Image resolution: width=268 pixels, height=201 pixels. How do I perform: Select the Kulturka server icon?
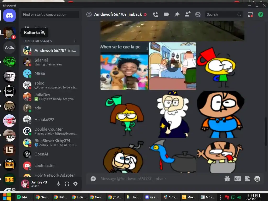[x=9, y=33]
